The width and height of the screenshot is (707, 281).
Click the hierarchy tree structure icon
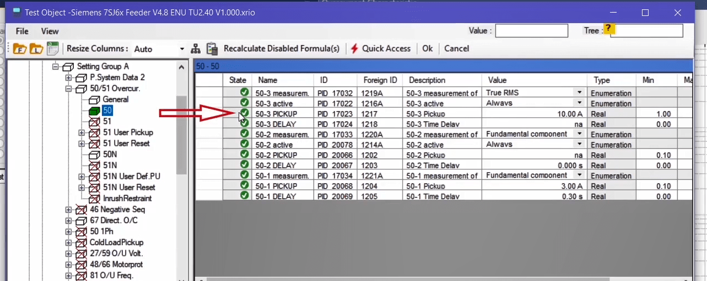196,49
